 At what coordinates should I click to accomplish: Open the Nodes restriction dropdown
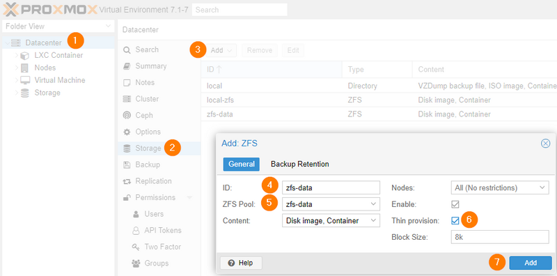click(542, 187)
